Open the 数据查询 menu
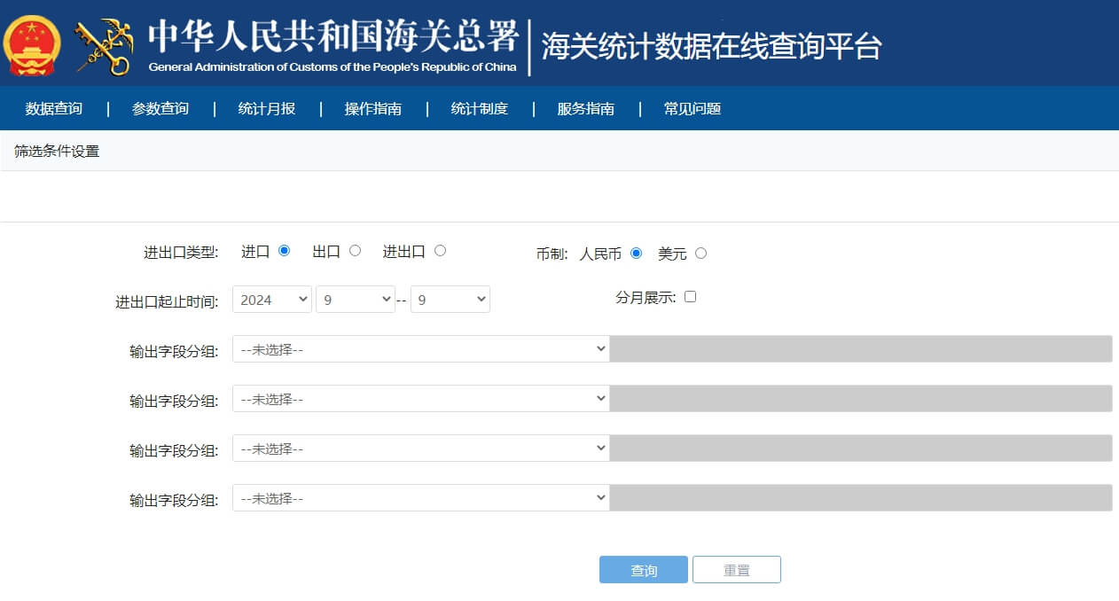This screenshot has width=1119, height=601. coord(54,109)
